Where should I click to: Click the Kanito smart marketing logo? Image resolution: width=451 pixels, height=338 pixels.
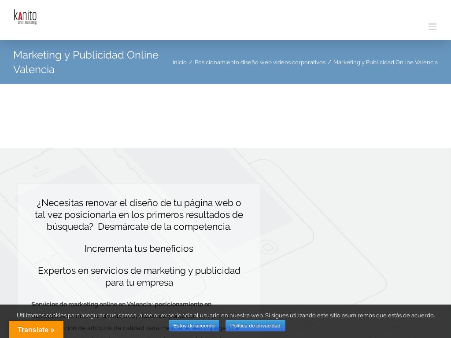[25, 17]
